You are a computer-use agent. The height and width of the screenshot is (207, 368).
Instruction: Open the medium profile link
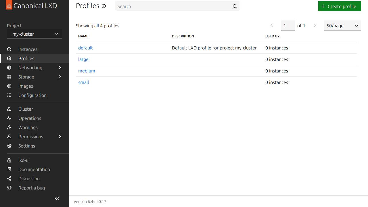(87, 71)
